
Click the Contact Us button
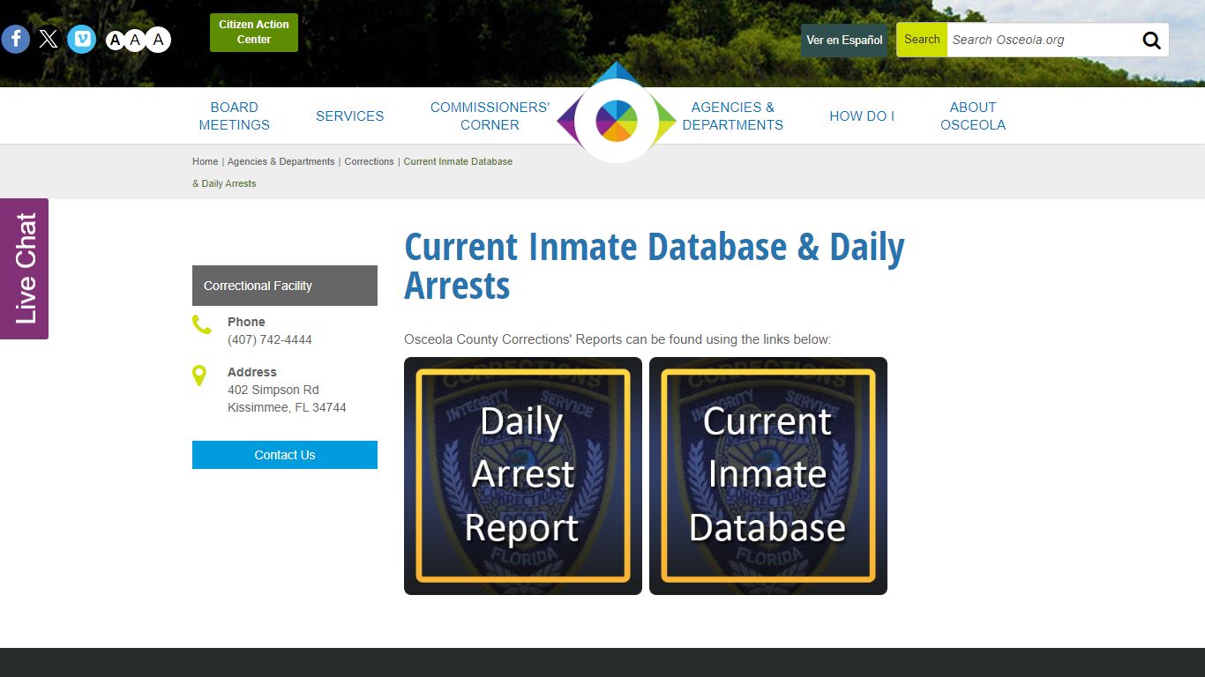[x=284, y=455]
